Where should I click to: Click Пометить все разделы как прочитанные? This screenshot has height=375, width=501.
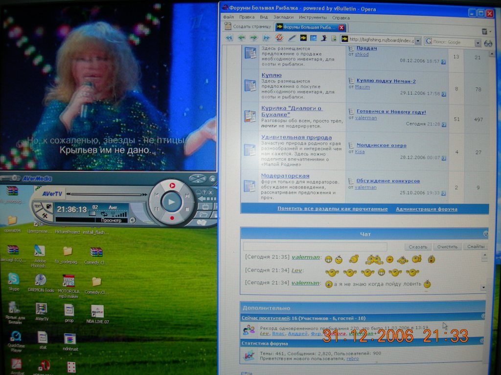[332, 208]
